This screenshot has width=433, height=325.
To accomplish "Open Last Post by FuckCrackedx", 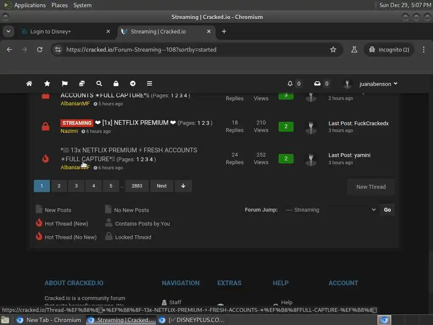I will (x=359, y=123).
